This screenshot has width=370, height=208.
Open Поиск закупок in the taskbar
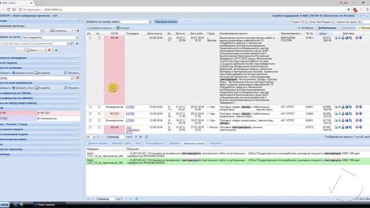[x=49, y=205]
